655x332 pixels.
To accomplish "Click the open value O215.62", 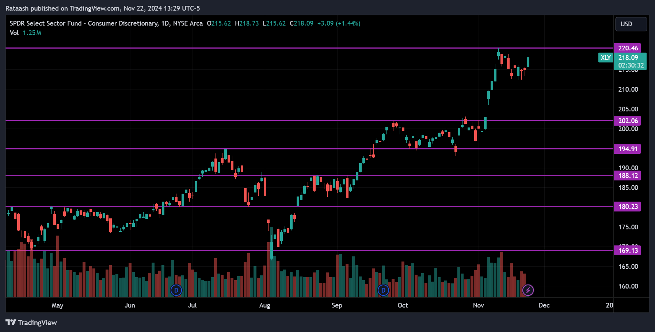I will tap(219, 23).
